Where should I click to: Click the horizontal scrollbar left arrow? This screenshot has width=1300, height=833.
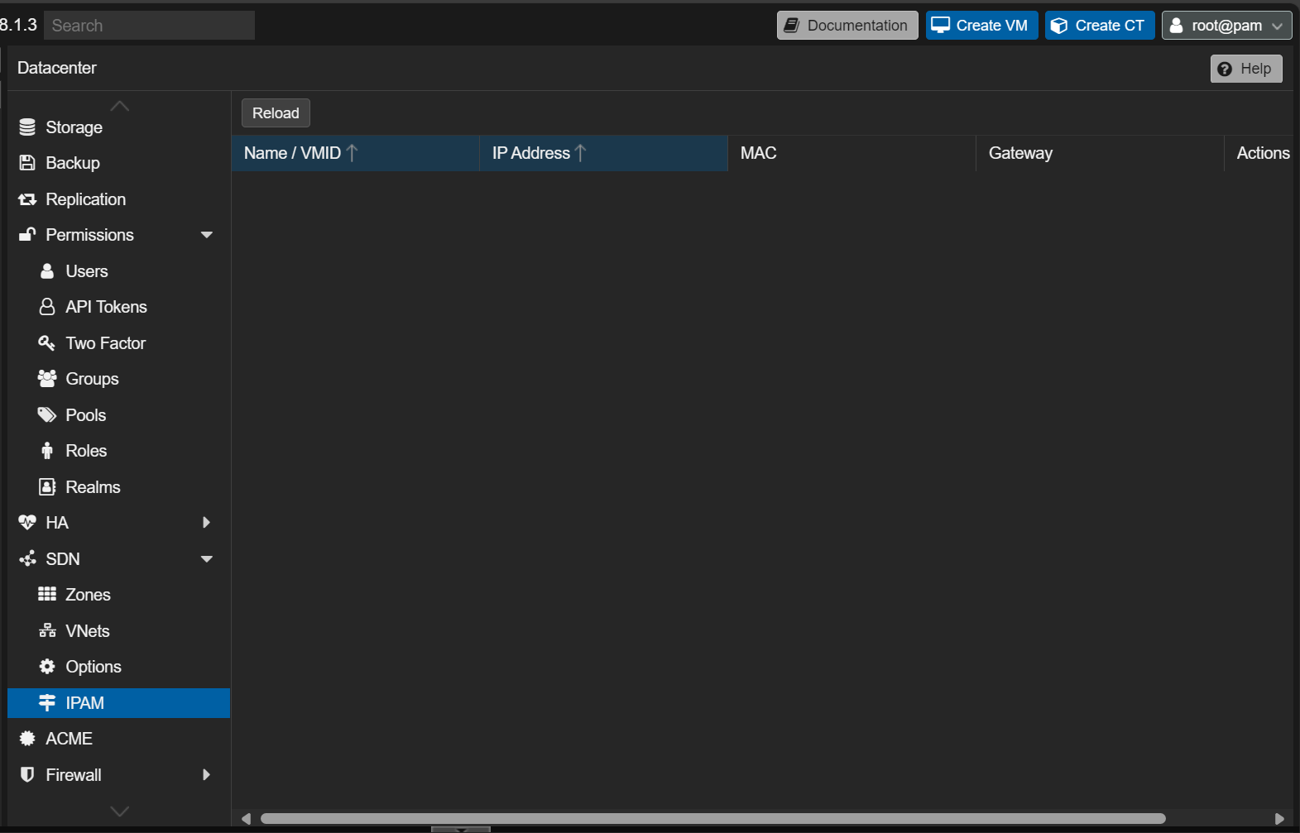[246, 819]
